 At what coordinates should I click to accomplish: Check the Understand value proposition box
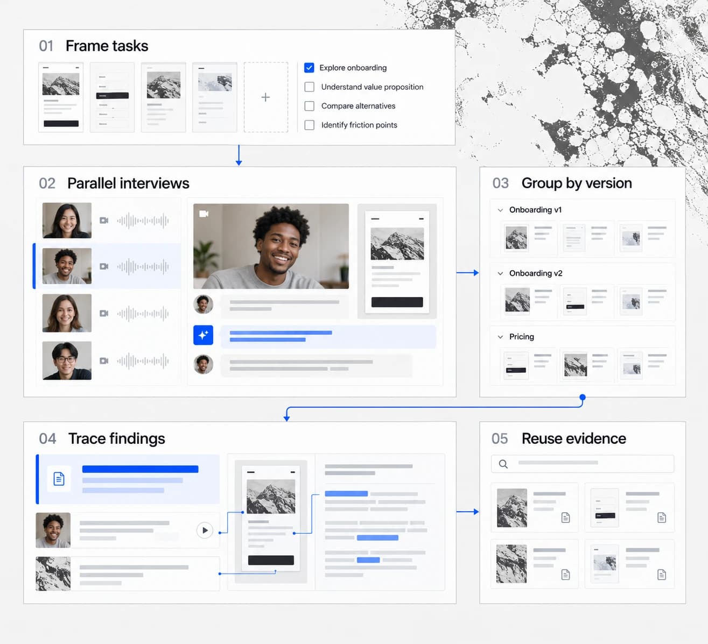(x=309, y=87)
